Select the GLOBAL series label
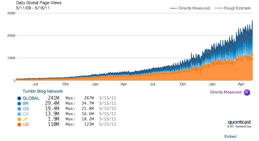 tap(31, 98)
